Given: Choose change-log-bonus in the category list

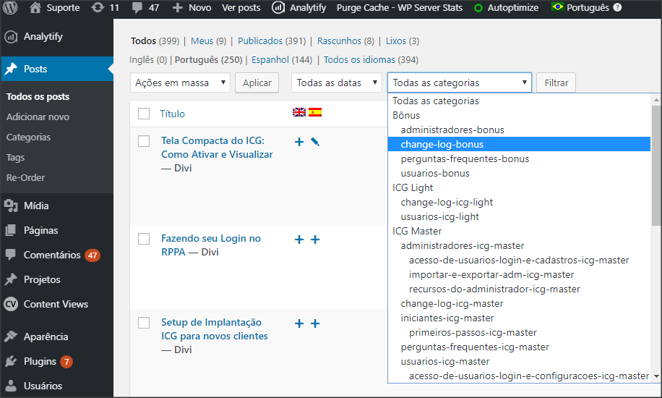Looking at the screenshot, I should point(519,144).
